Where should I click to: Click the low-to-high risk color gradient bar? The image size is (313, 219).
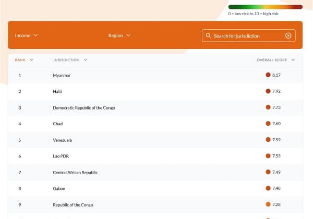point(265,7)
